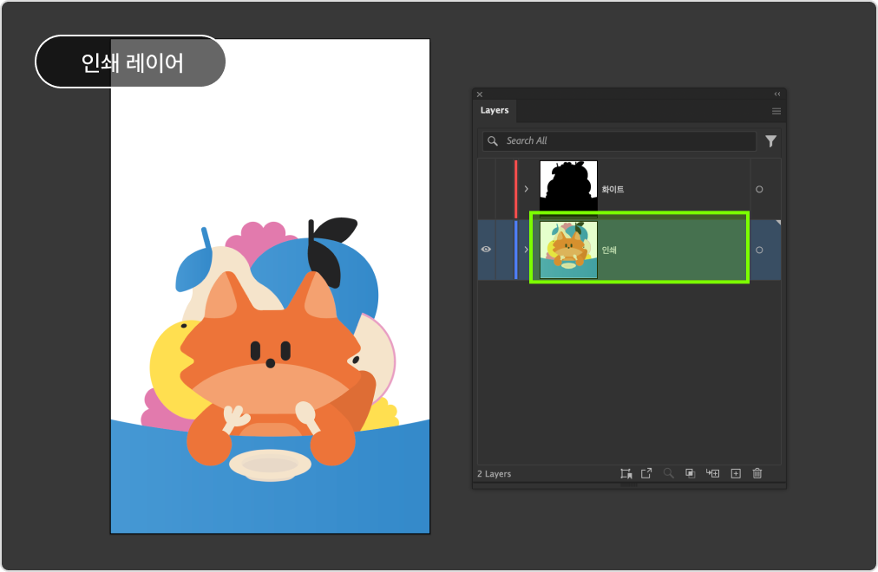Click the Locate Object magnifier icon
This screenshot has width=878, height=572.
pyautogui.click(x=668, y=473)
